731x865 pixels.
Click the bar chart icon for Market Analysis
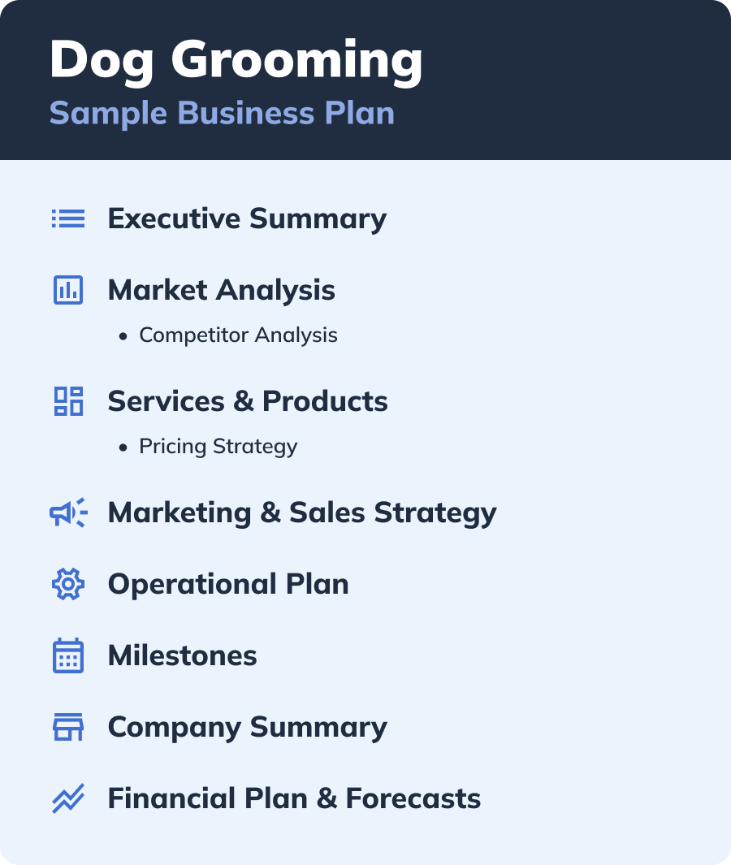click(68, 290)
